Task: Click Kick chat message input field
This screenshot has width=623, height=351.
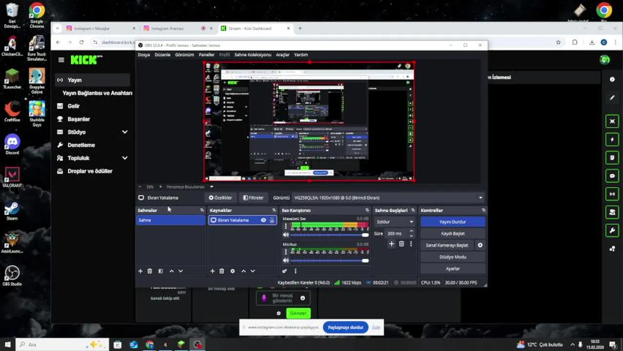Action: coord(283,298)
